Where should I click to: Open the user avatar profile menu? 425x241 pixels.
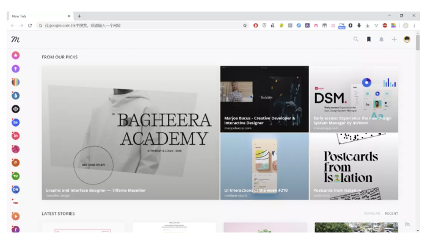(407, 40)
